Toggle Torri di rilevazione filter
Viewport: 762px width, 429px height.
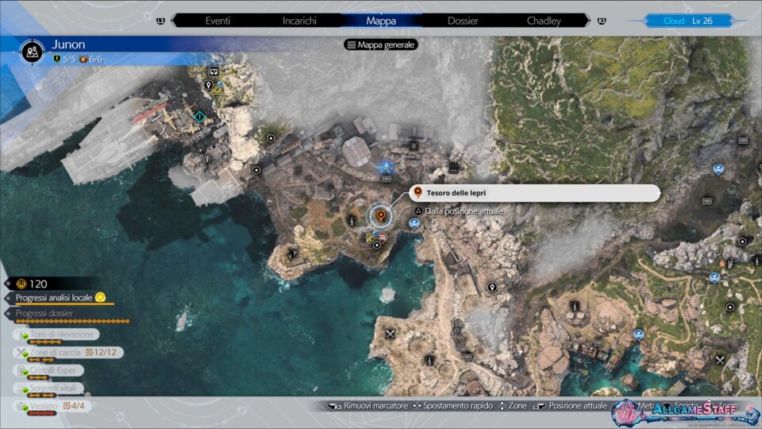(56, 334)
